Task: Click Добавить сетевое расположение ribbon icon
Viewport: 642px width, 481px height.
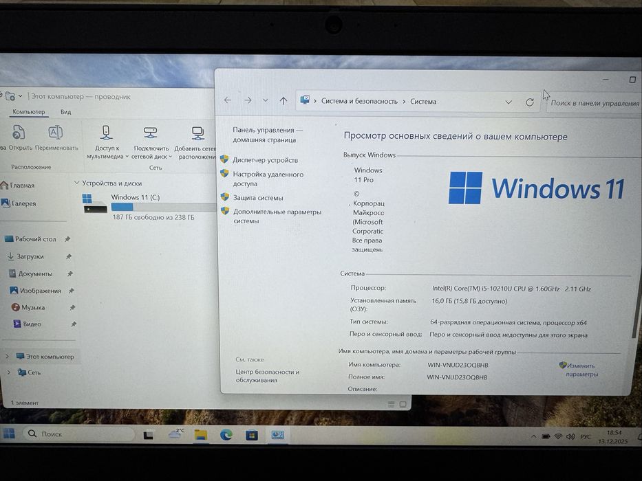Action: coord(196,142)
